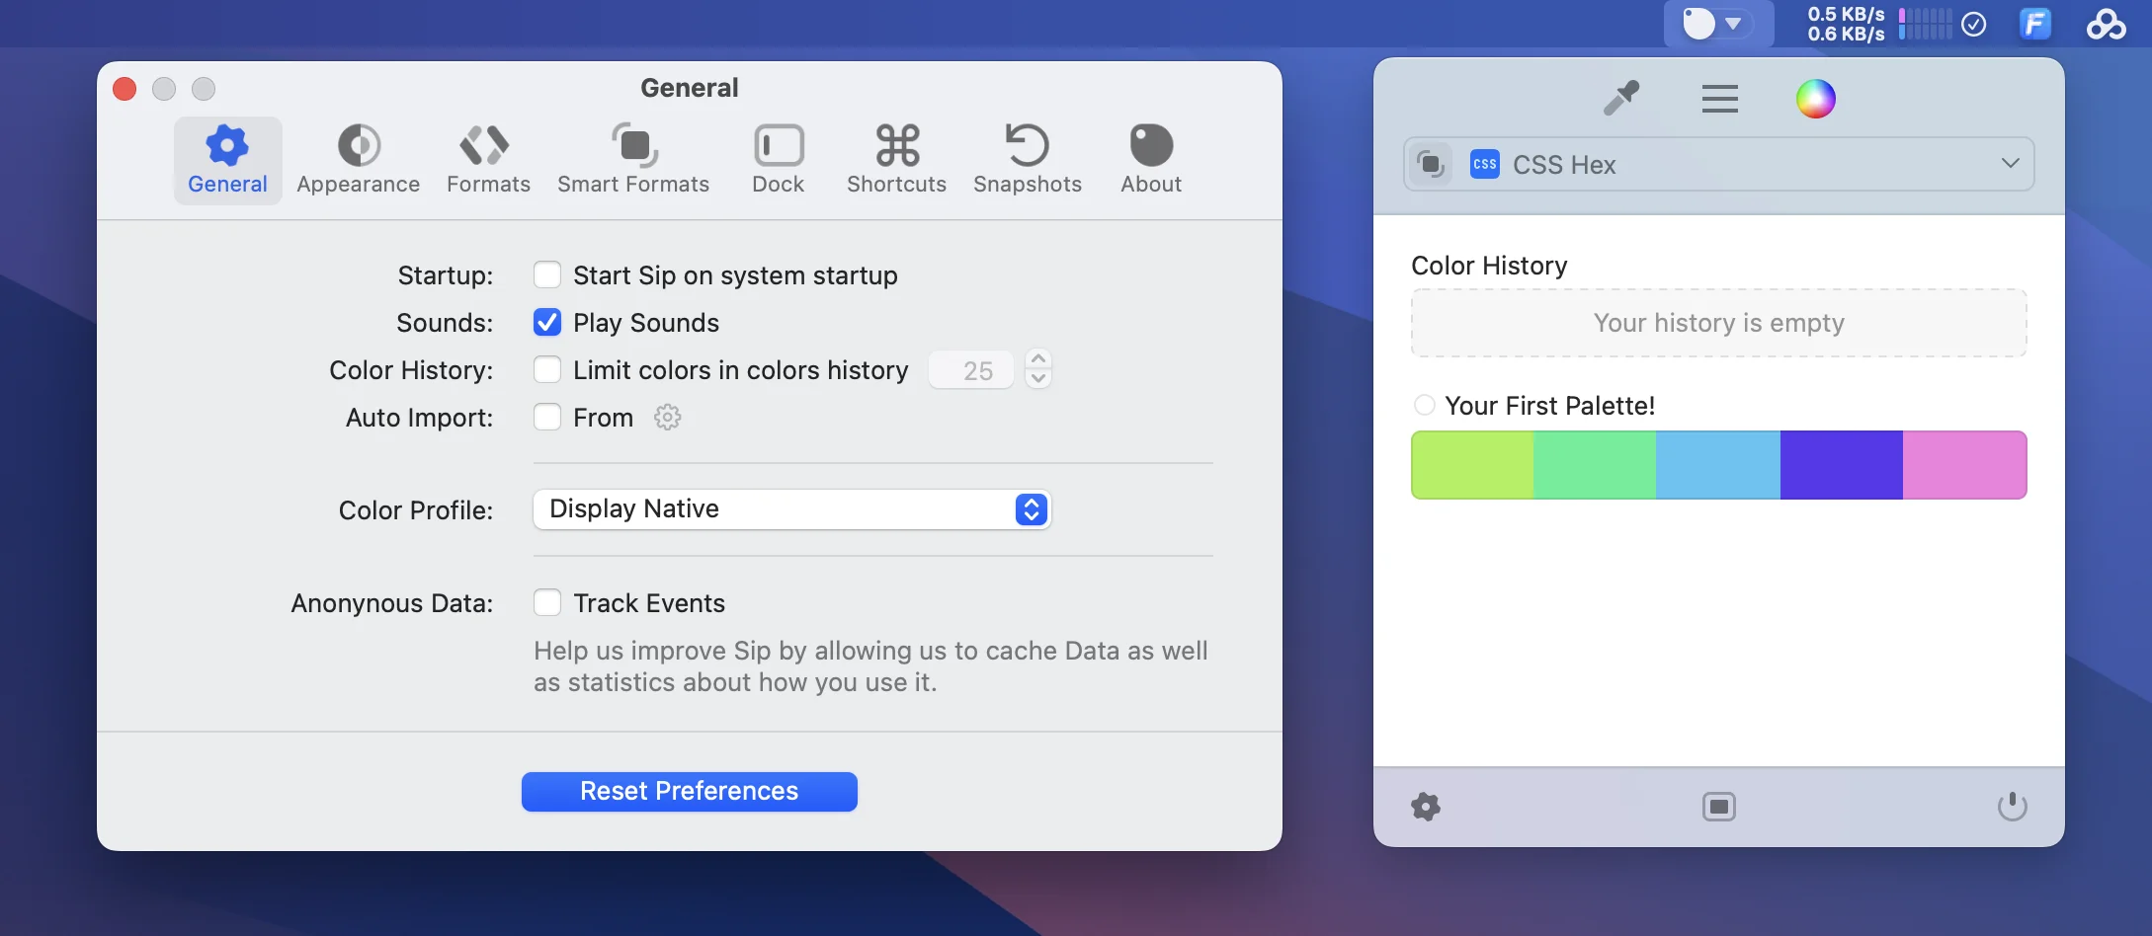Go to the Shortcuts tab
Viewport: 2152px width, 936px height.
point(896,161)
